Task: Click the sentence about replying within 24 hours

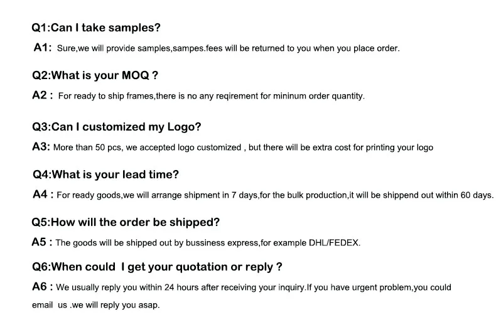Action: pyautogui.click(x=253, y=287)
